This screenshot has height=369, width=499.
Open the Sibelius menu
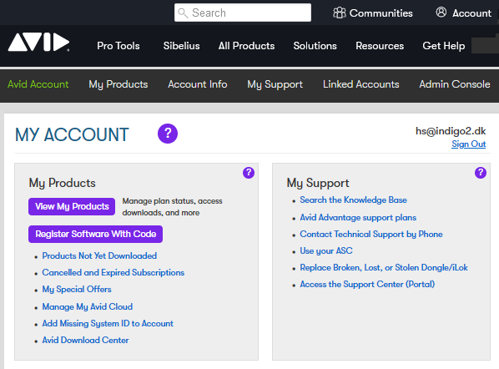[181, 46]
